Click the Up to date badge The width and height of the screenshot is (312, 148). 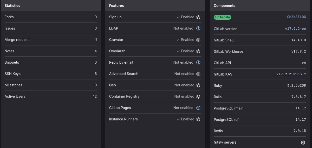tap(223, 17)
